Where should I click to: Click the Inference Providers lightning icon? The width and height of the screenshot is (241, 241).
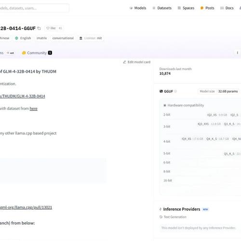coord(161,209)
